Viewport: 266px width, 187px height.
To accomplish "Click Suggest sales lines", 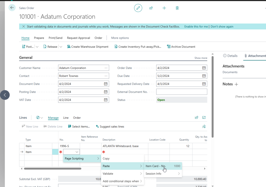I will tap(110, 126).
